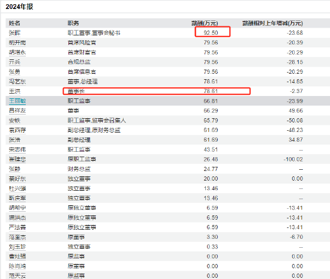Screen dimensions: 330x279
Task: Select the 3.30 salary value
Action: tap(212, 237)
